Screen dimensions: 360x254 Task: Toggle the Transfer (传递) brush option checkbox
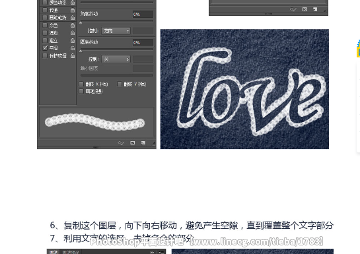[x=45, y=10]
